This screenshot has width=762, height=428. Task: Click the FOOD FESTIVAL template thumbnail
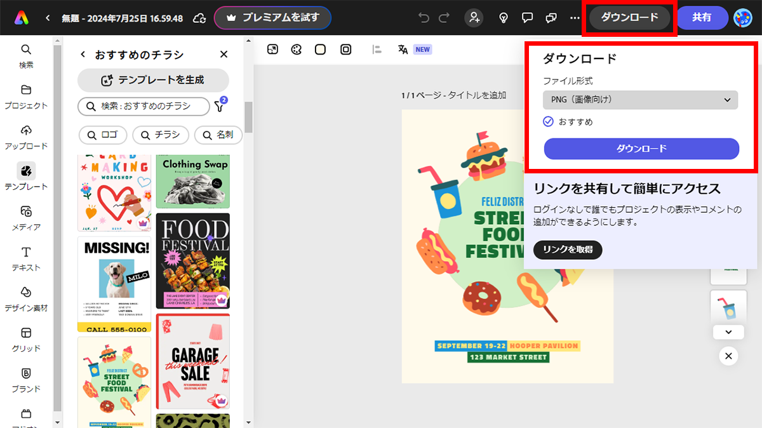pos(193,260)
